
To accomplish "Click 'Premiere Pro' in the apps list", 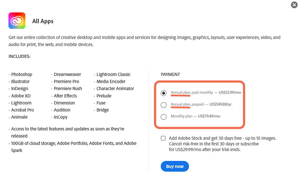I will 66,82.
